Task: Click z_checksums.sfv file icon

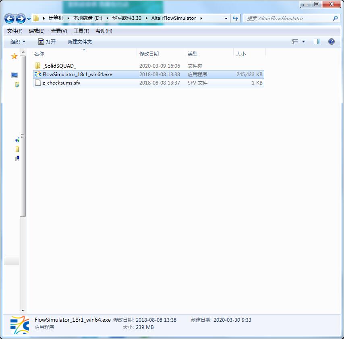Action: [x=38, y=83]
